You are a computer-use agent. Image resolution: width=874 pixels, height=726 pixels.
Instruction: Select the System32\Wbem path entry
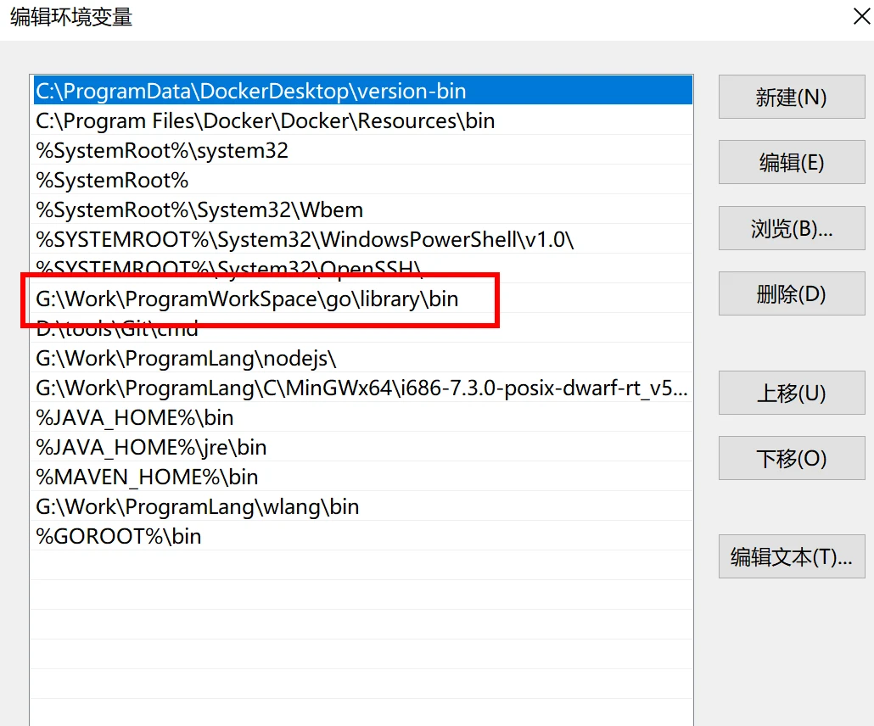[x=199, y=210]
